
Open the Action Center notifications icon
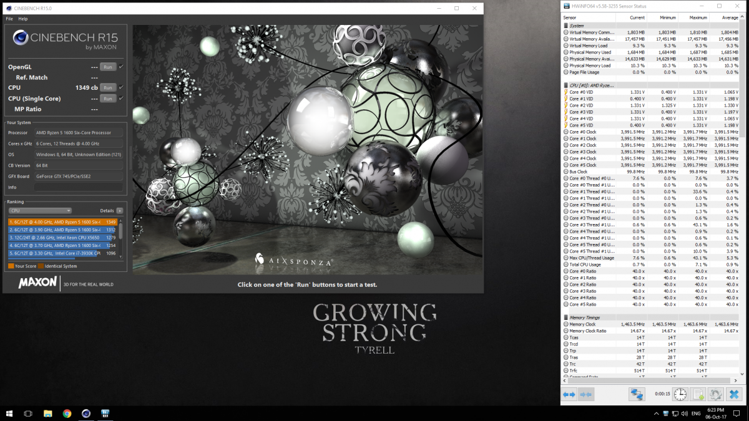coord(738,414)
